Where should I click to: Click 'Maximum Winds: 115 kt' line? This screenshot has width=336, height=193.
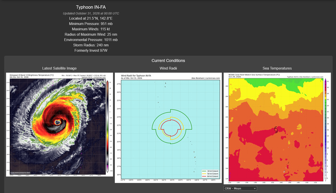click(x=91, y=29)
